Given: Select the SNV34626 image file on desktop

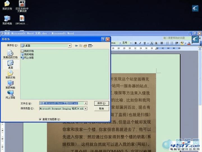Looking at the screenshot, I should 22,20.
